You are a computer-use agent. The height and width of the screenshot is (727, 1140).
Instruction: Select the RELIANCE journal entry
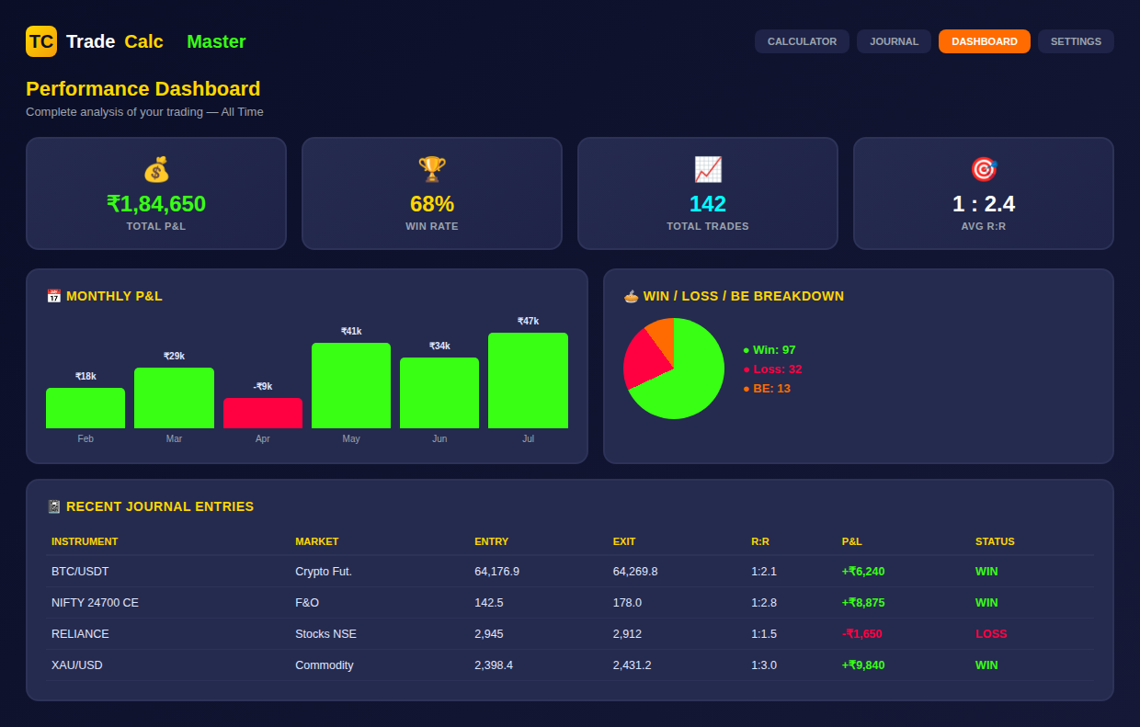(570, 634)
